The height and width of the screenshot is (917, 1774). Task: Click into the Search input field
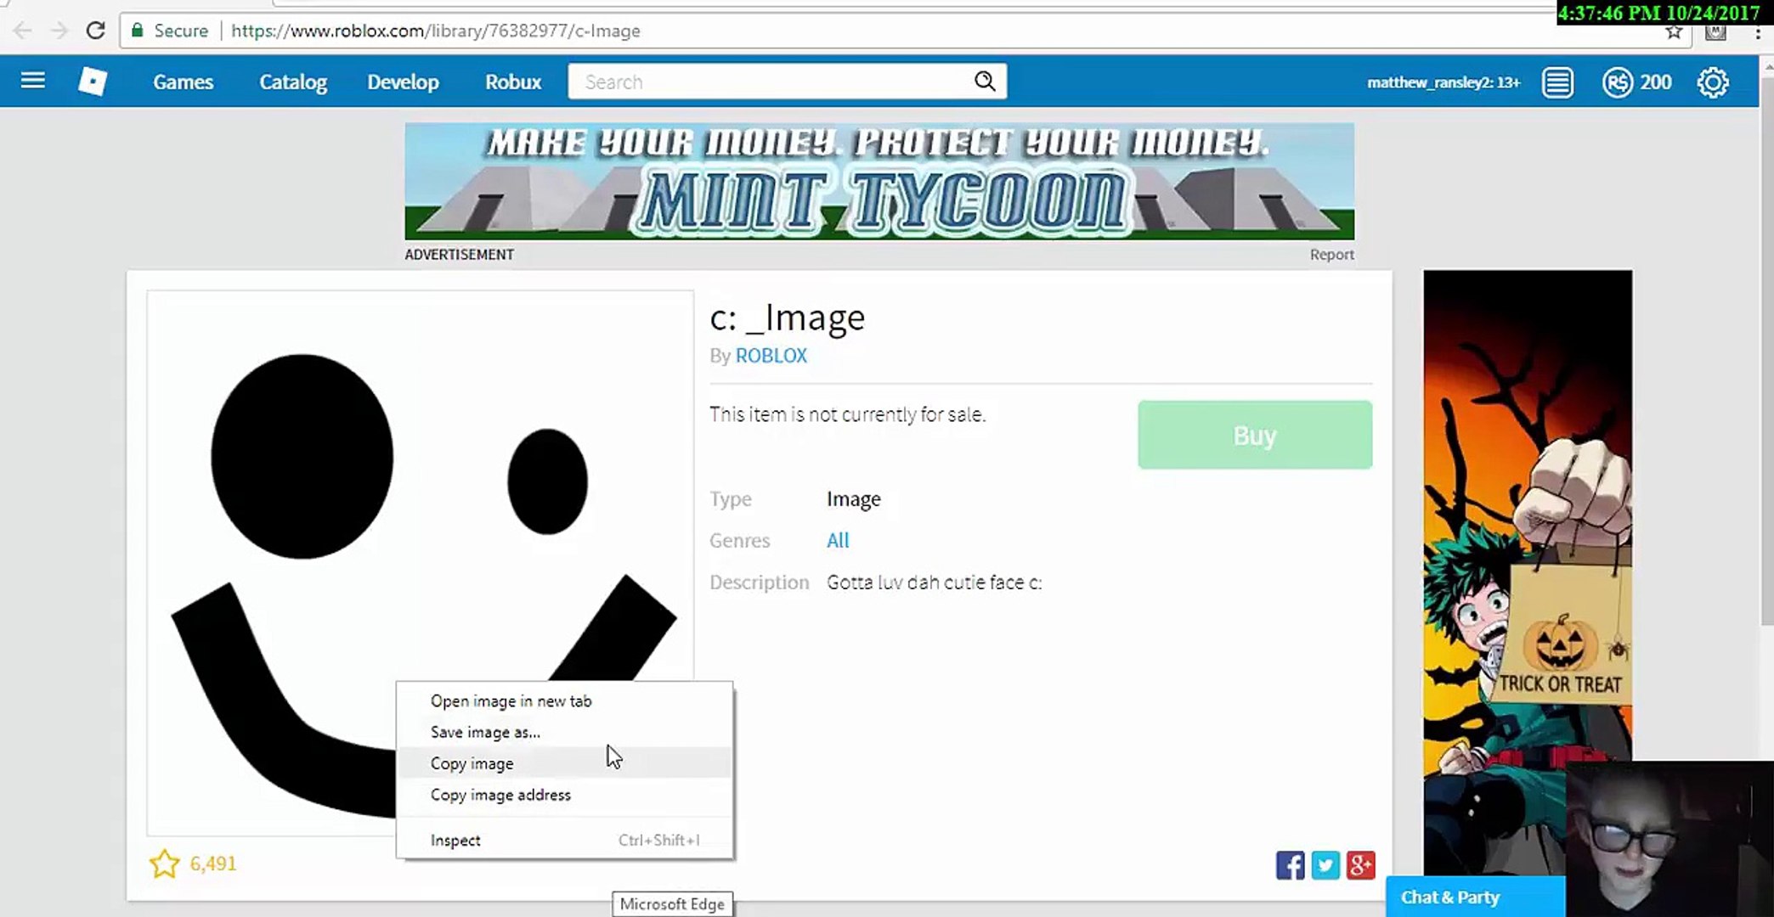(765, 82)
